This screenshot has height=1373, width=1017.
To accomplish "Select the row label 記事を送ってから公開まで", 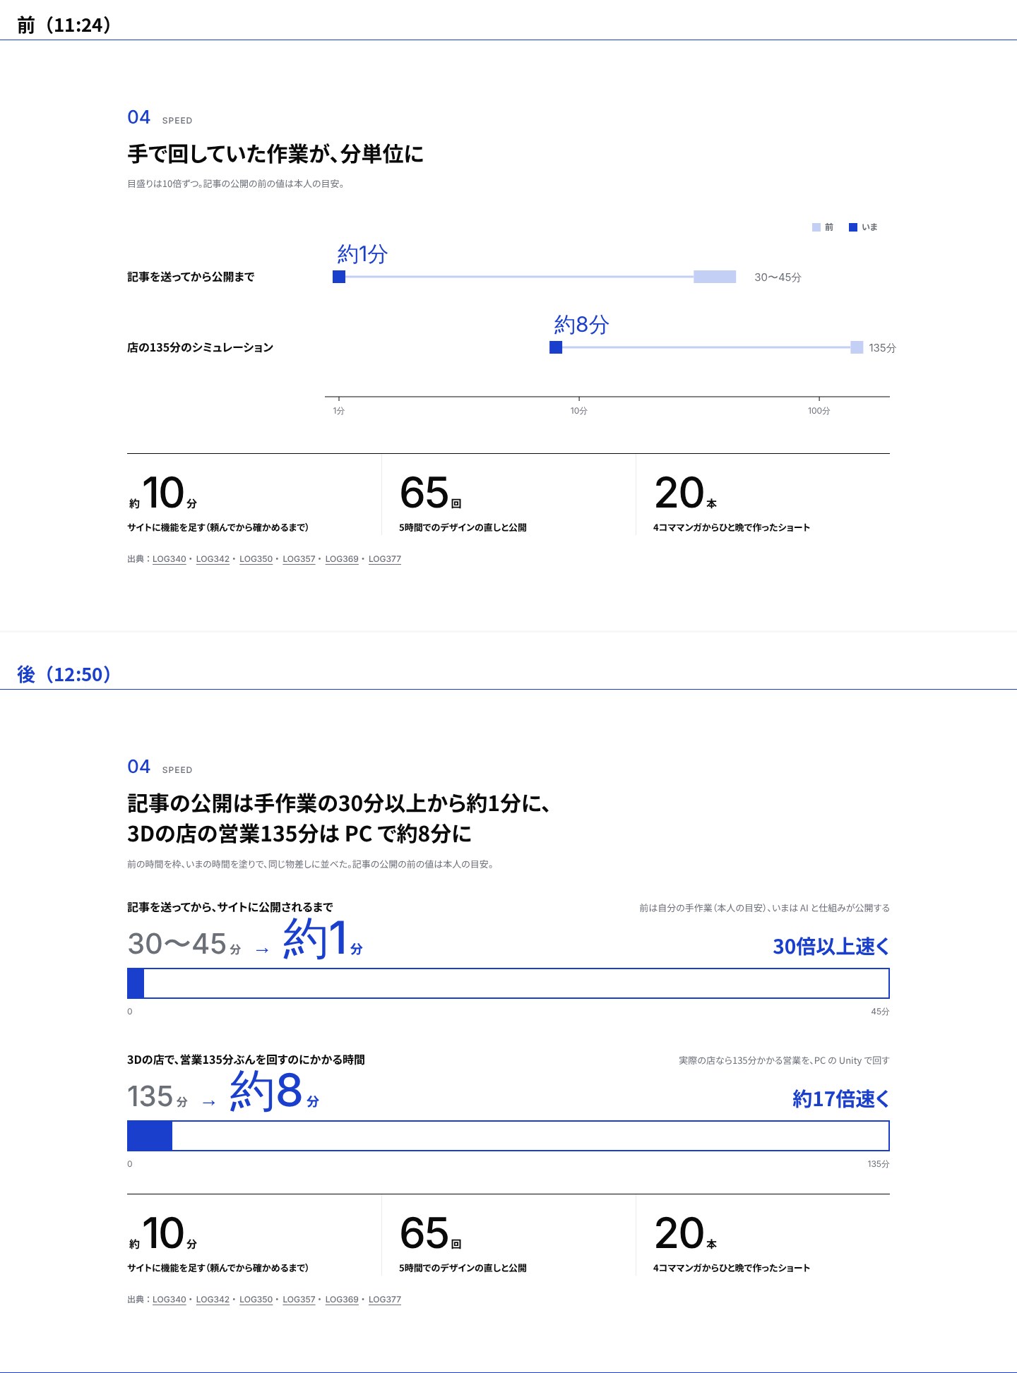I will point(191,277).
